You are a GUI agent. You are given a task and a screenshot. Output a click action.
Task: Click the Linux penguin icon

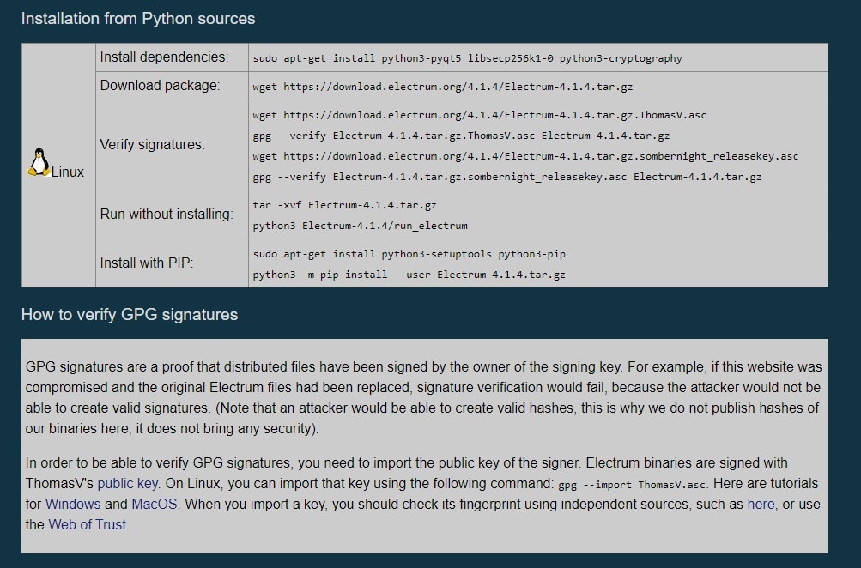39,162
